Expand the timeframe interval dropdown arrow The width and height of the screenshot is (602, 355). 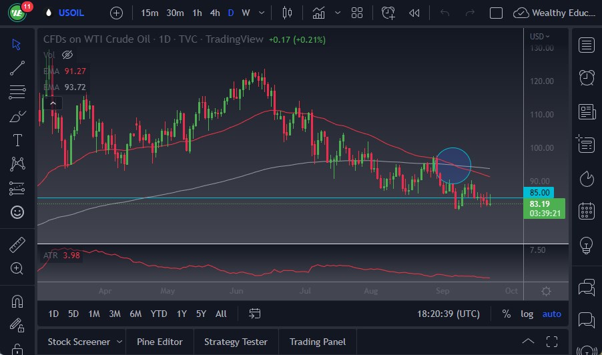[x=262, y=13]
